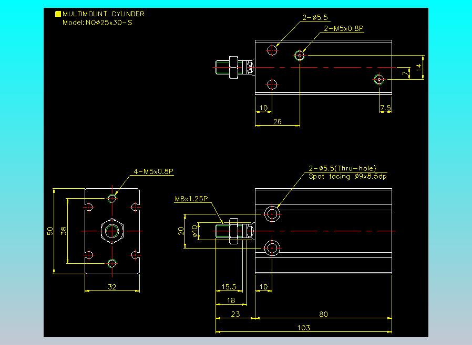Screen dimensions: 472x345
Task: Click the 15.5 dimension text
Action: [229, 287]
